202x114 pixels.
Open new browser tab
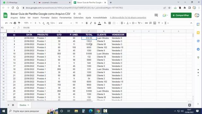(111, 3)
